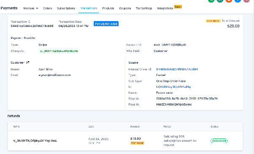This screenshot has width=254, height=154.
Task: Open the Integrations tab
Action: point(165,8)
